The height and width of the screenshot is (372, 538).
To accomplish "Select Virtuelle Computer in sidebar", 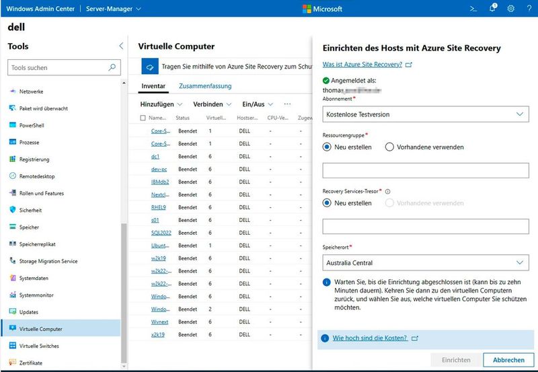I will pos(61,328).
